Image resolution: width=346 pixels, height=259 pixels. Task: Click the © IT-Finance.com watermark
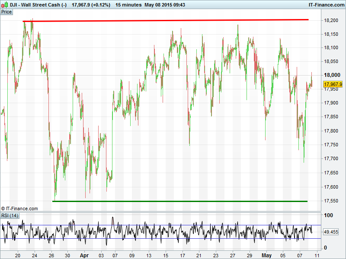[19, 208]
